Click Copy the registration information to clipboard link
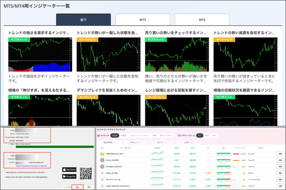Screen dimensions: 286x190 31,166
